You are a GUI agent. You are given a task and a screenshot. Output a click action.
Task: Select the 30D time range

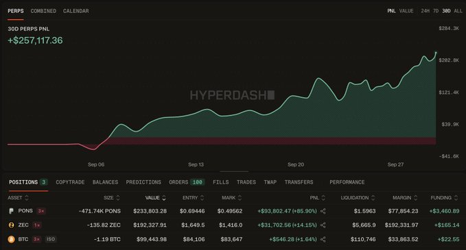pyautogui.click(x=446, y=11)
